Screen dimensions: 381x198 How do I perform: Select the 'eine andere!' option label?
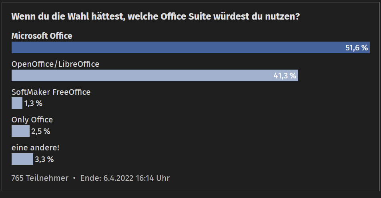(35, 148)
